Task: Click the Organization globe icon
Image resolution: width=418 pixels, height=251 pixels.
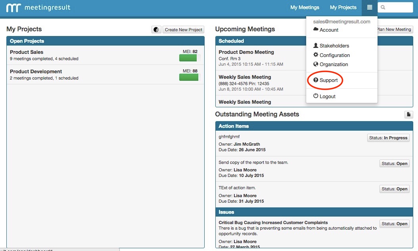Action: (x=316, y=64)
